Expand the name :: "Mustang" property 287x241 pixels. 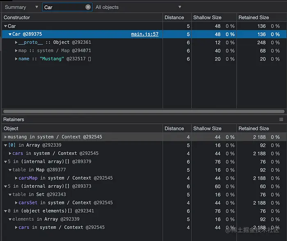16,59
